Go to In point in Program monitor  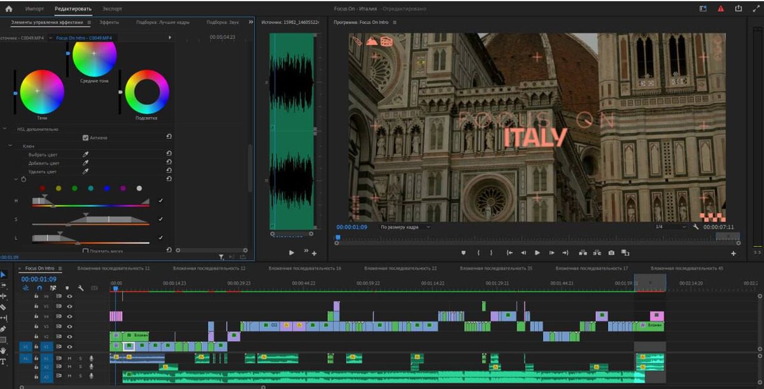point(509,253)
